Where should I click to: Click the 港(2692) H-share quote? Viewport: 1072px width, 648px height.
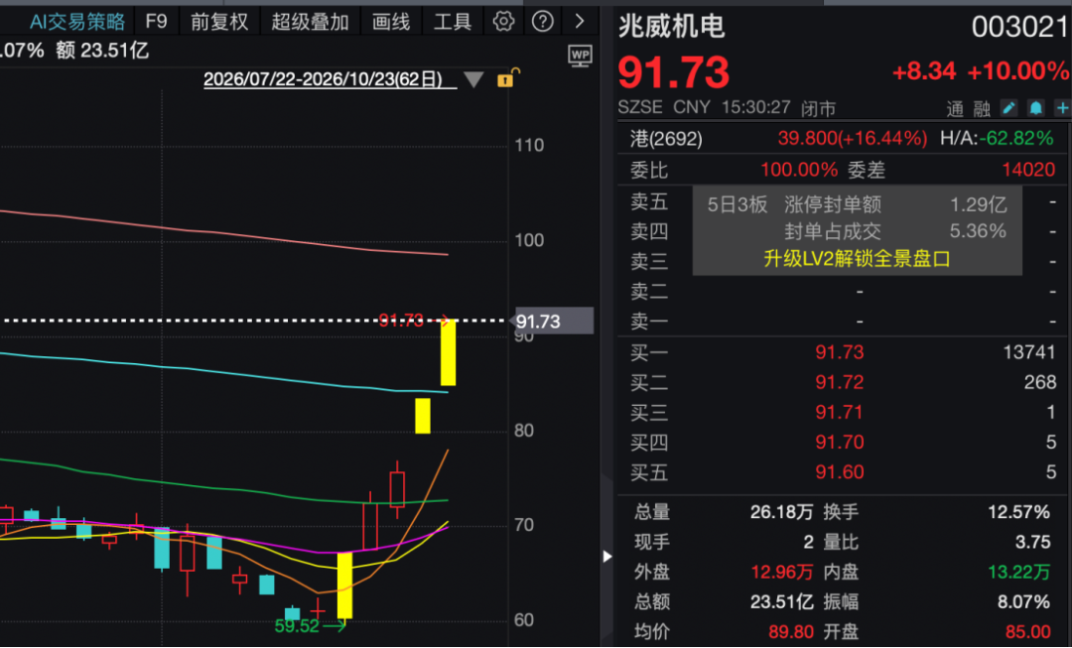(666, 139)
